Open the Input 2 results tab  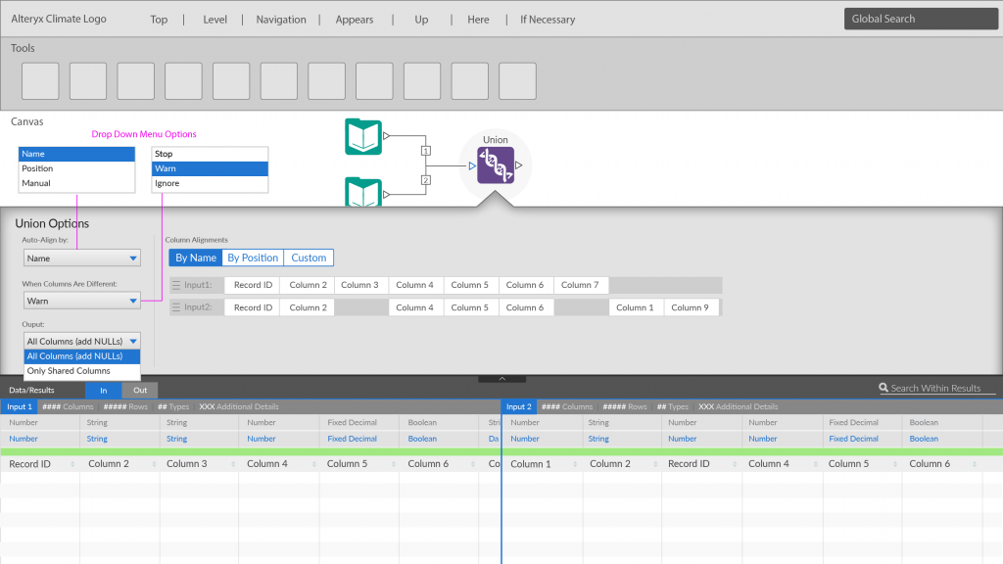519,406
